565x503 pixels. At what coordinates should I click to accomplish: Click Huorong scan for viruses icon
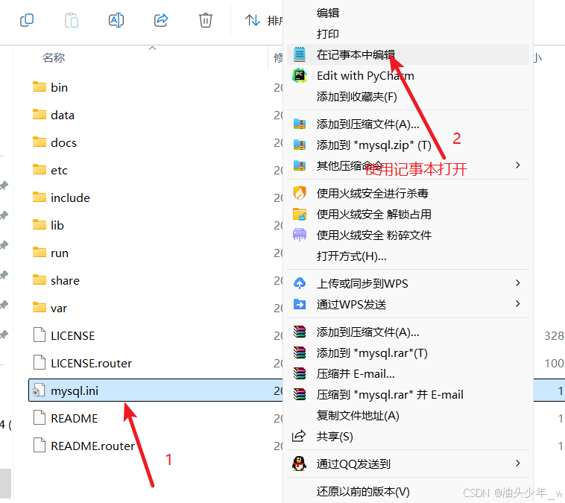(x=300, y=193)
